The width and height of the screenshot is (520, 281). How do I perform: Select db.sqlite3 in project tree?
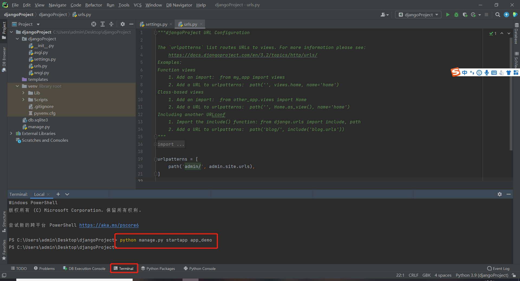38,120
